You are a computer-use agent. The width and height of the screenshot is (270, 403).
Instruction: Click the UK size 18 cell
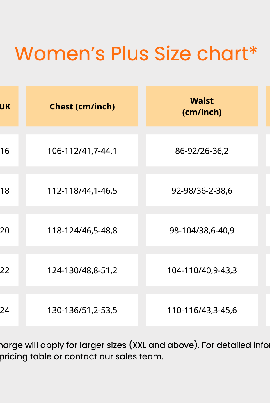(x=5, y=190)
